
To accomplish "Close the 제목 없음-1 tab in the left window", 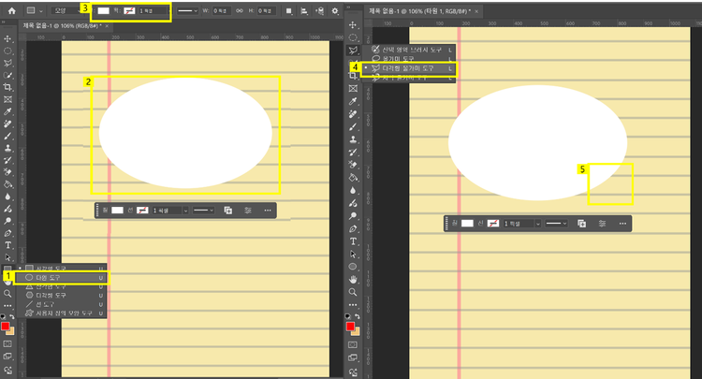I will pos(107,26).
